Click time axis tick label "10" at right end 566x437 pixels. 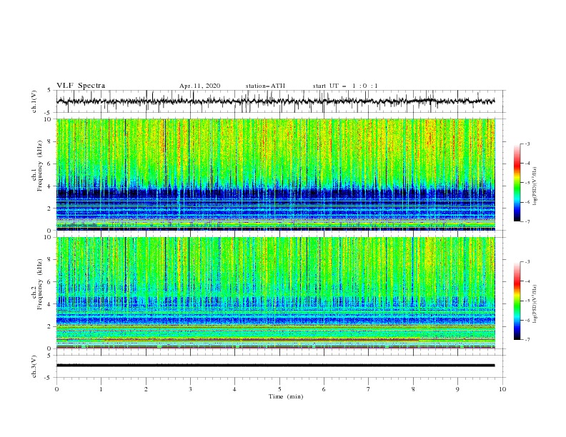(502, 389)
